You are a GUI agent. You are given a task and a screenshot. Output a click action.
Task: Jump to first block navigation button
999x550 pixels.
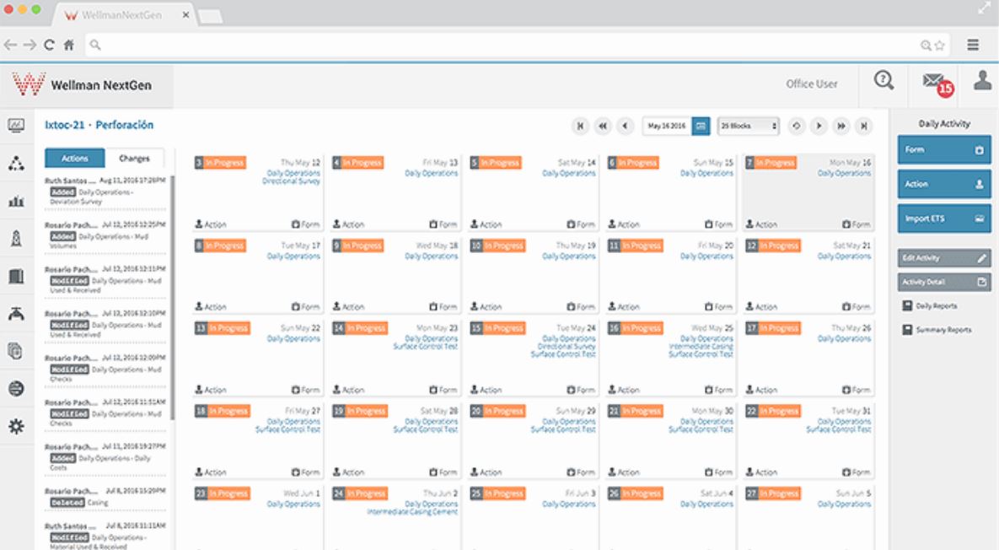click(x=580, y=127)
